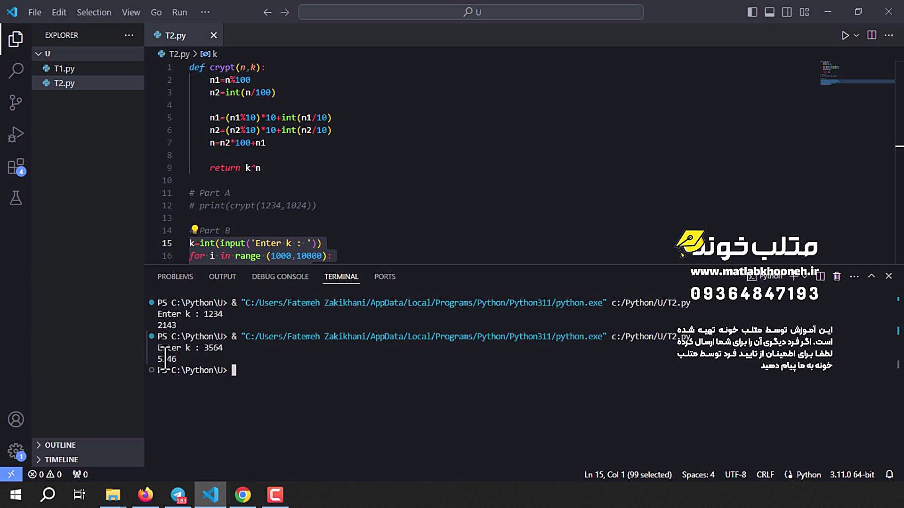
Task: Switch to the PORTS panel tab
Action: click(385, 277)
